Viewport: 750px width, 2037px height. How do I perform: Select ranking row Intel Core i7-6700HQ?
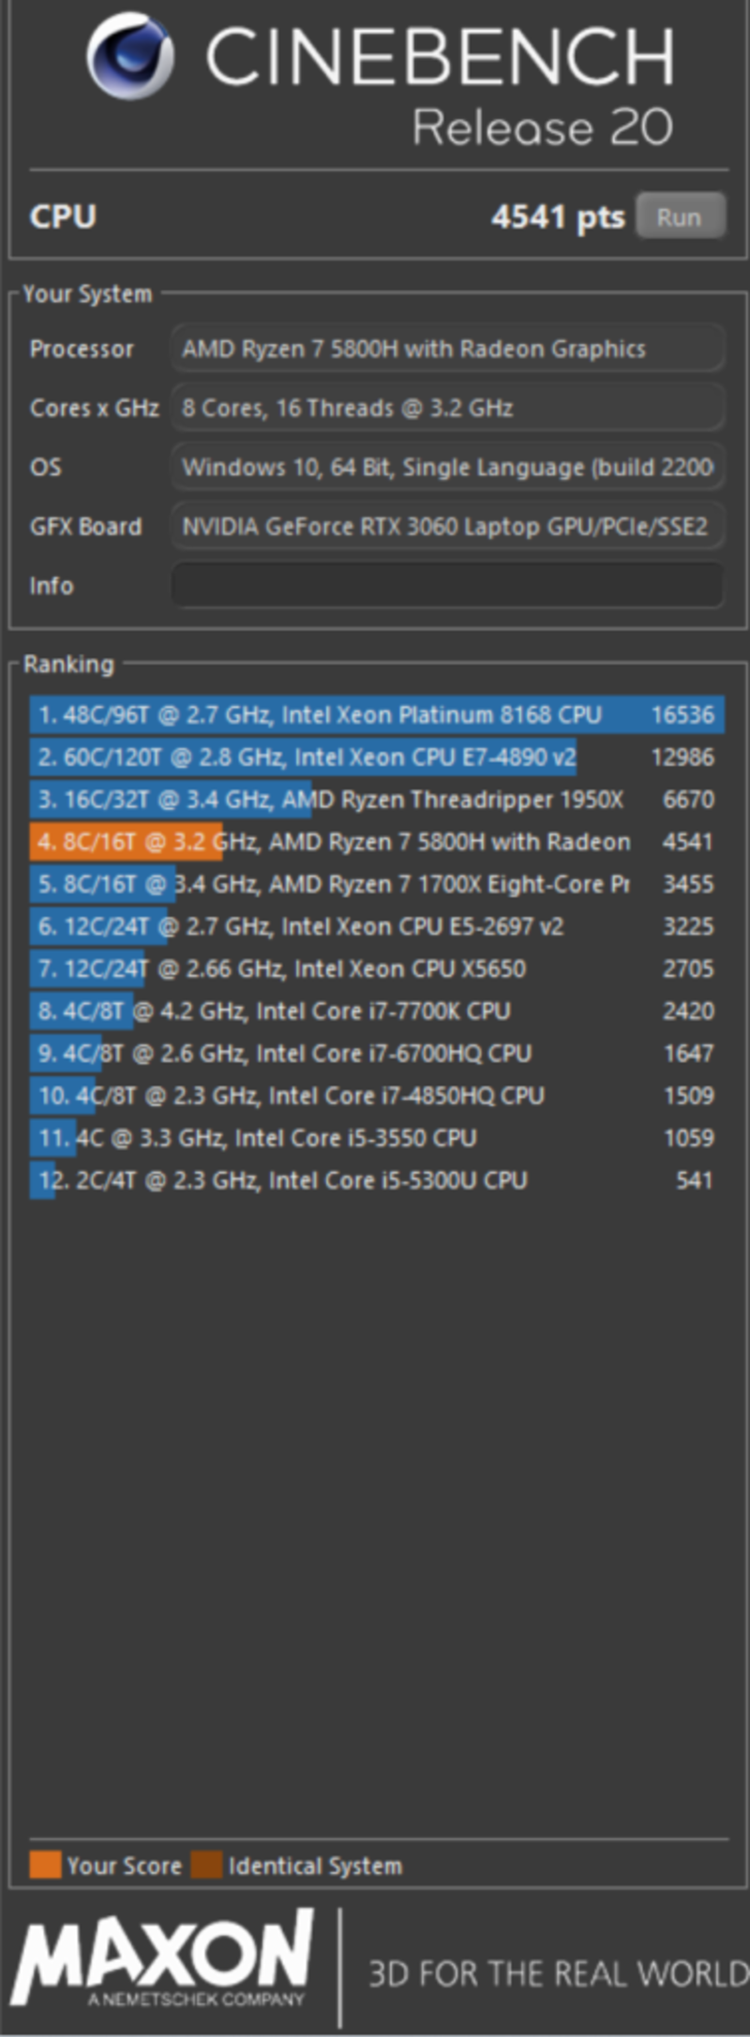377,1053
